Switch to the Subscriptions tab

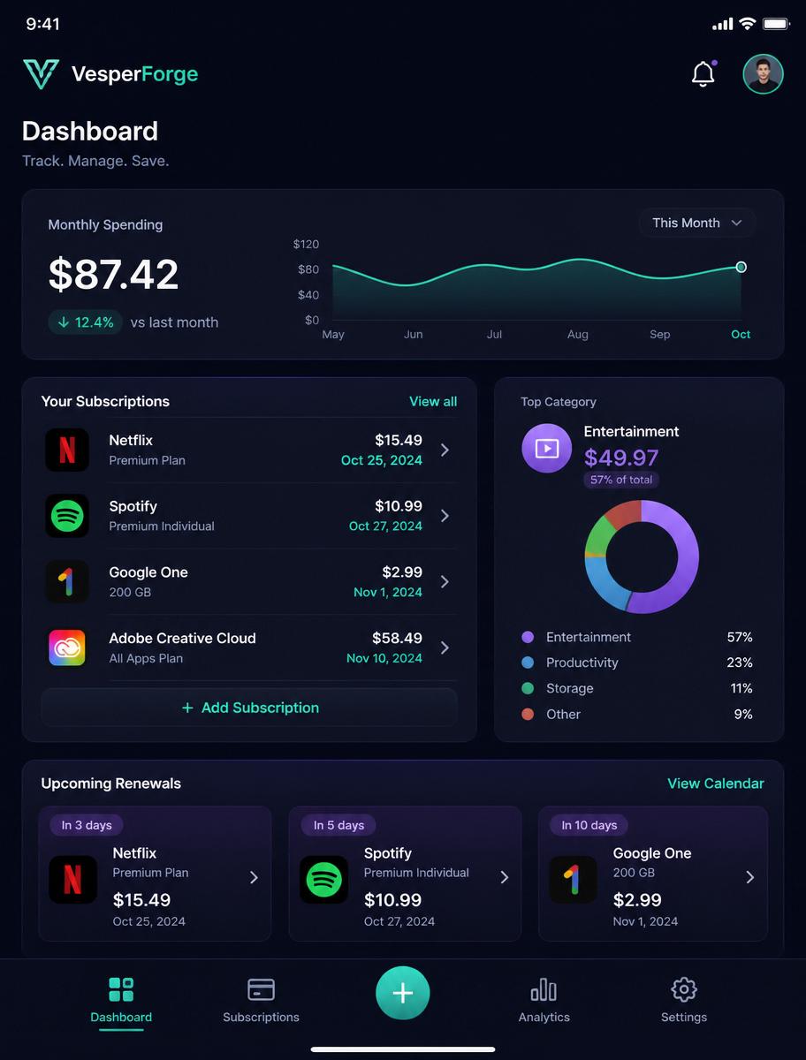[261, 1000]
